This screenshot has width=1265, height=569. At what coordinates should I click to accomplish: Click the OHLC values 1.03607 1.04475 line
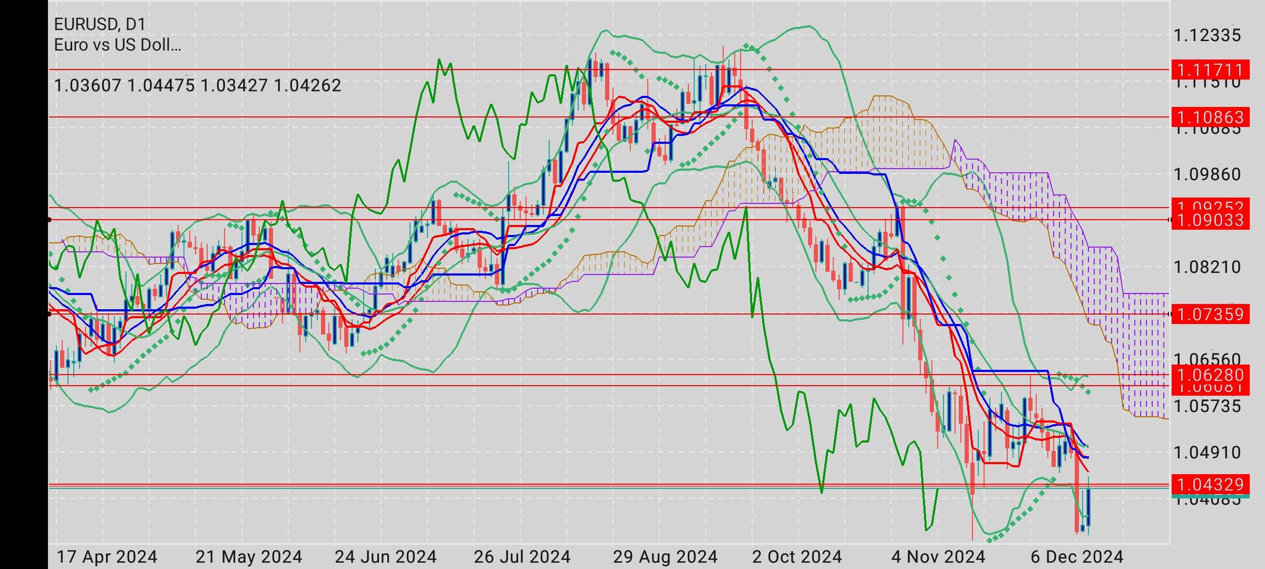pyautogui.click(x=198, y=85)
